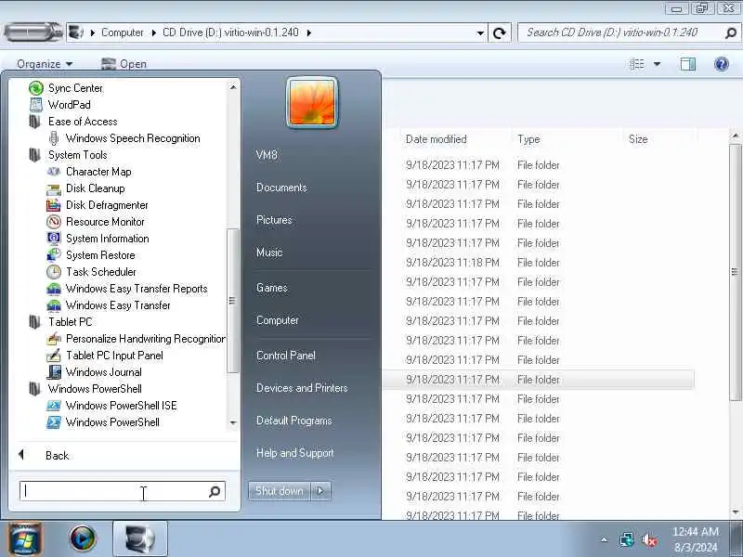
Task: Open Character Map
Action: [89, 172]
